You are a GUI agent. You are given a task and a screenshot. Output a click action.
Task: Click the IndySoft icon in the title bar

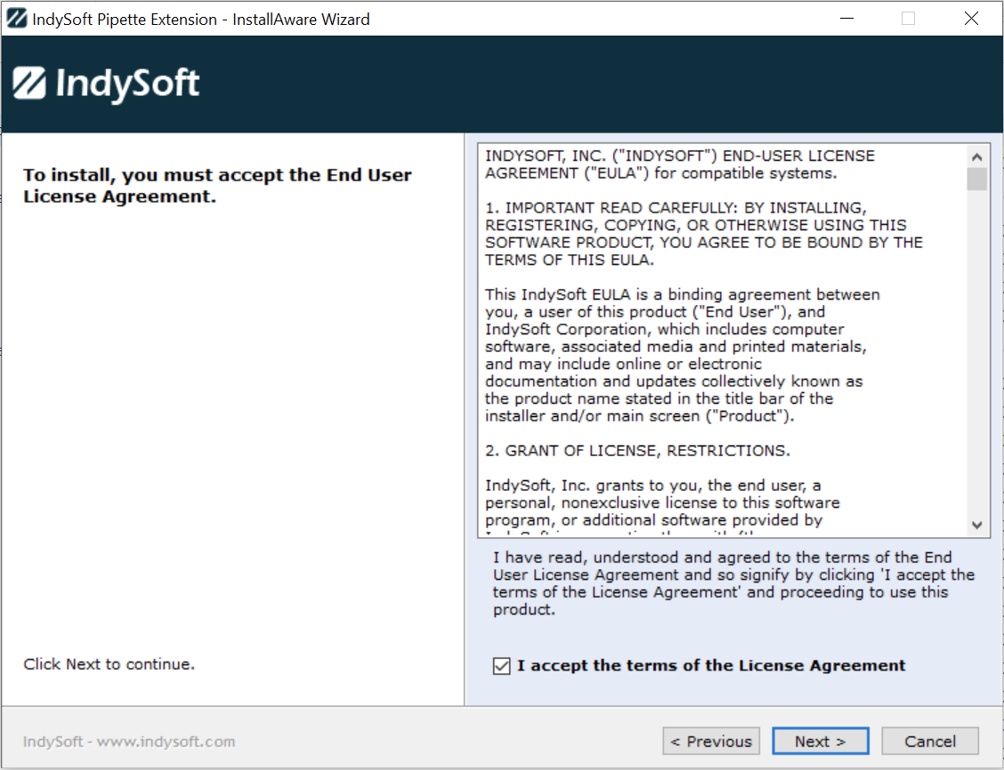tap(16, 19)
